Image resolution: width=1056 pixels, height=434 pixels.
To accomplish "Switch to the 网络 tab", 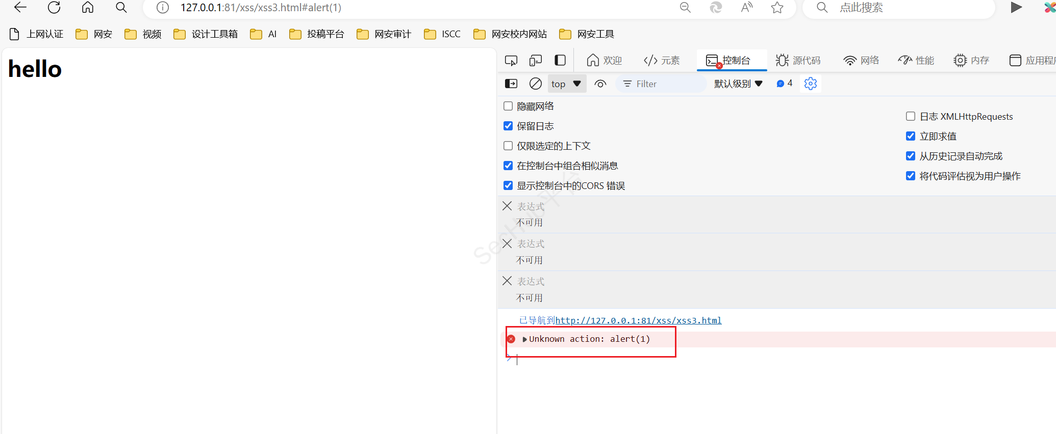I will 861,61.
